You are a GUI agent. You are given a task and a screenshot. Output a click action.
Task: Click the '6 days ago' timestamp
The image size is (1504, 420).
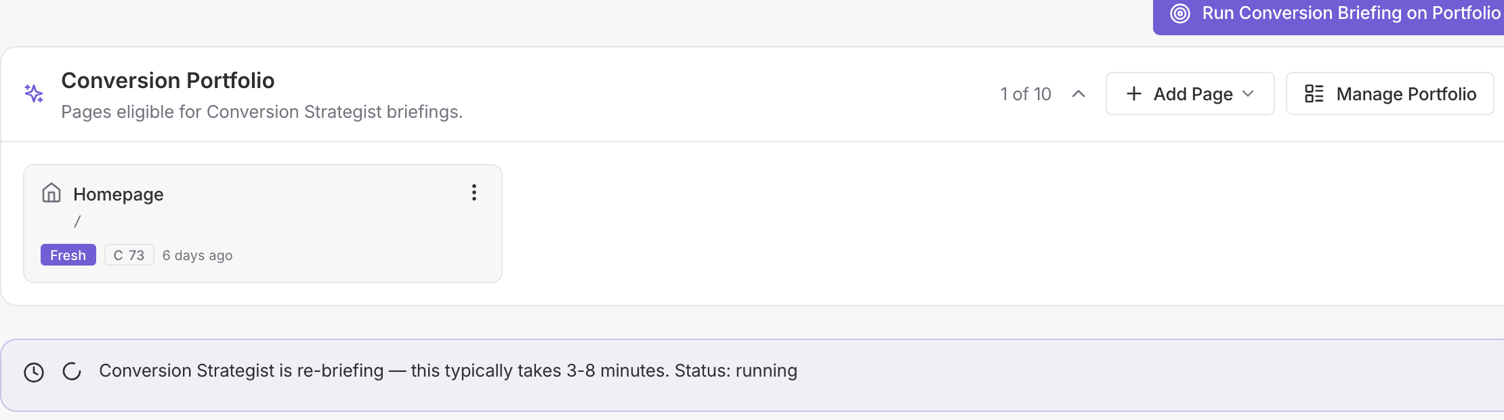[x=196, y=255]
